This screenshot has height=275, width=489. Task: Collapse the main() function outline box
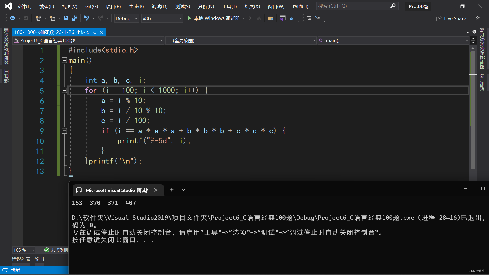[64, 60]
